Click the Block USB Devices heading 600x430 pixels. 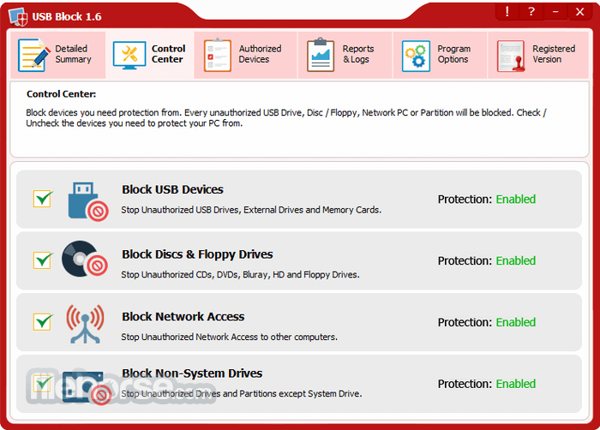click(172, 190)
